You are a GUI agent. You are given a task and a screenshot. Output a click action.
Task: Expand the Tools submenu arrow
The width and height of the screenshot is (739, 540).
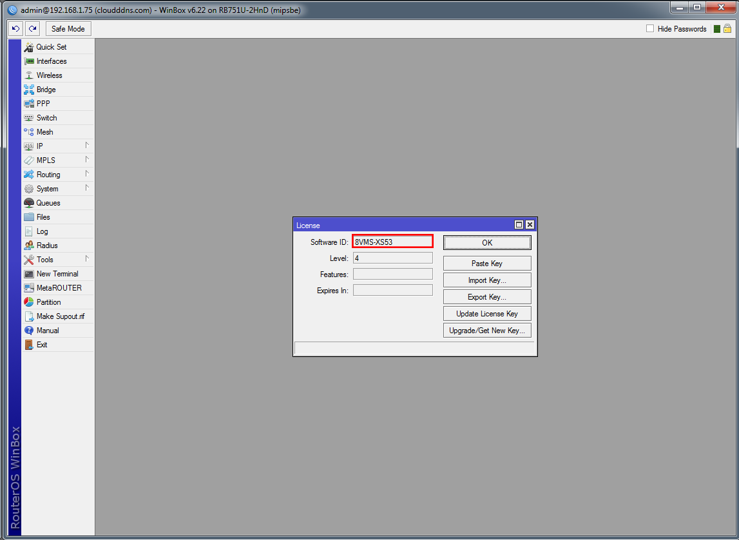coord(87,258)
